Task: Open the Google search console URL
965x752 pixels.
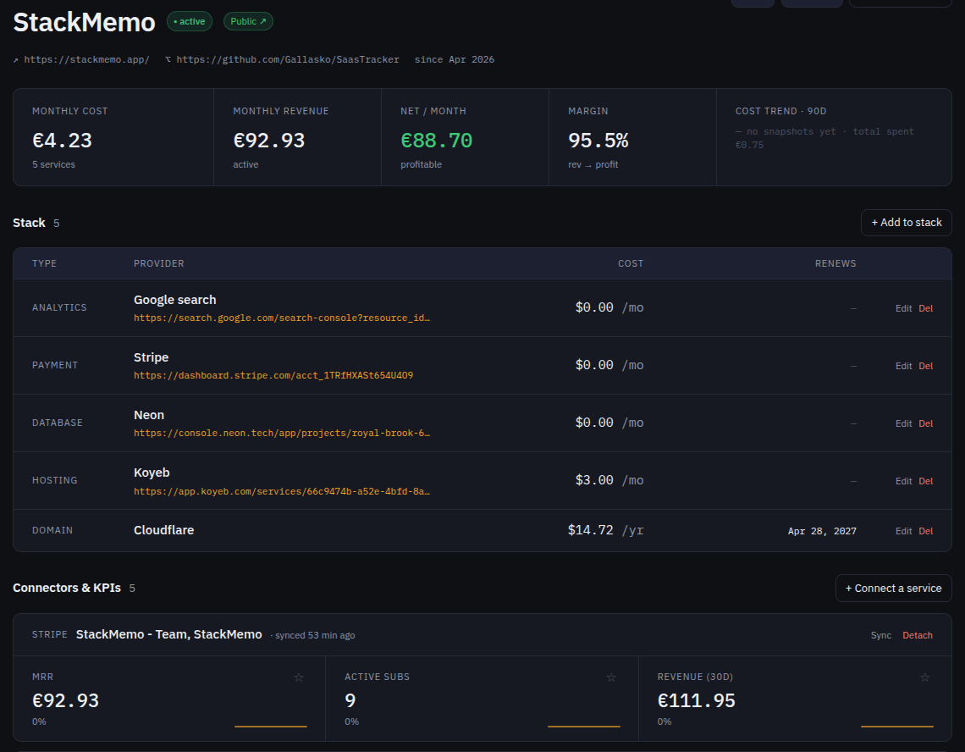Action: [x=282, y=318]
